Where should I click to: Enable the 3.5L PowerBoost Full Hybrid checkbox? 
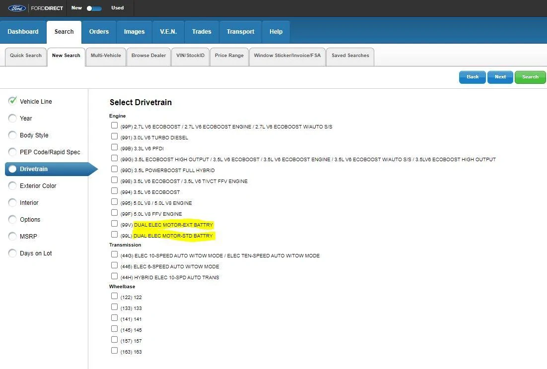115,169
